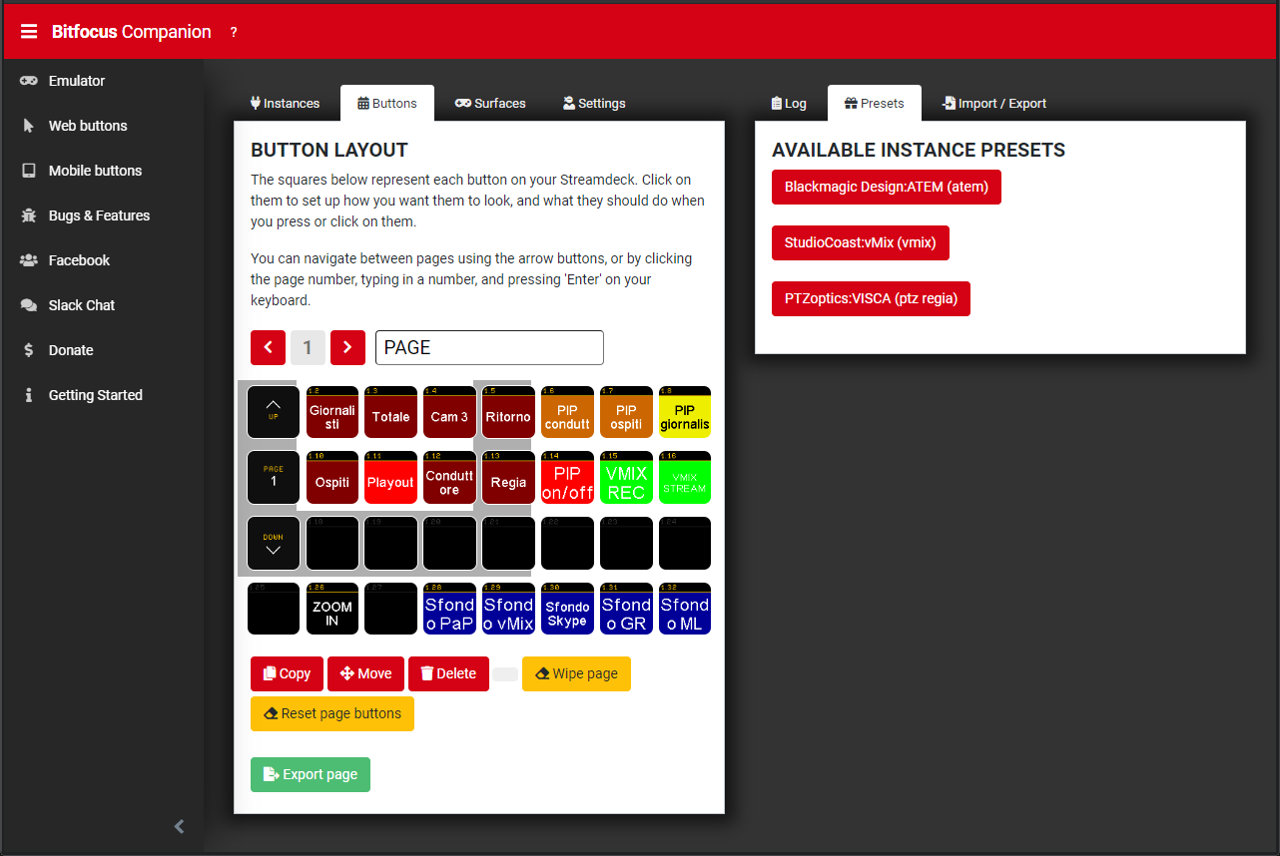Open the Slack Chat sidebar entry
The height and width of the screenshot is (856, 1280).
[x=83, y=304]
